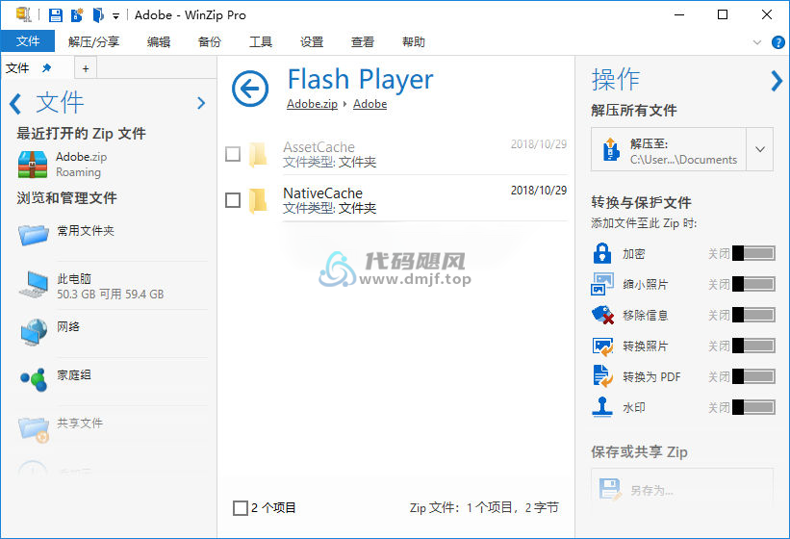Open the 解压至 destination dropdown arrow
The width and height of the screenshot is (790, 539).
coord(760,149)
